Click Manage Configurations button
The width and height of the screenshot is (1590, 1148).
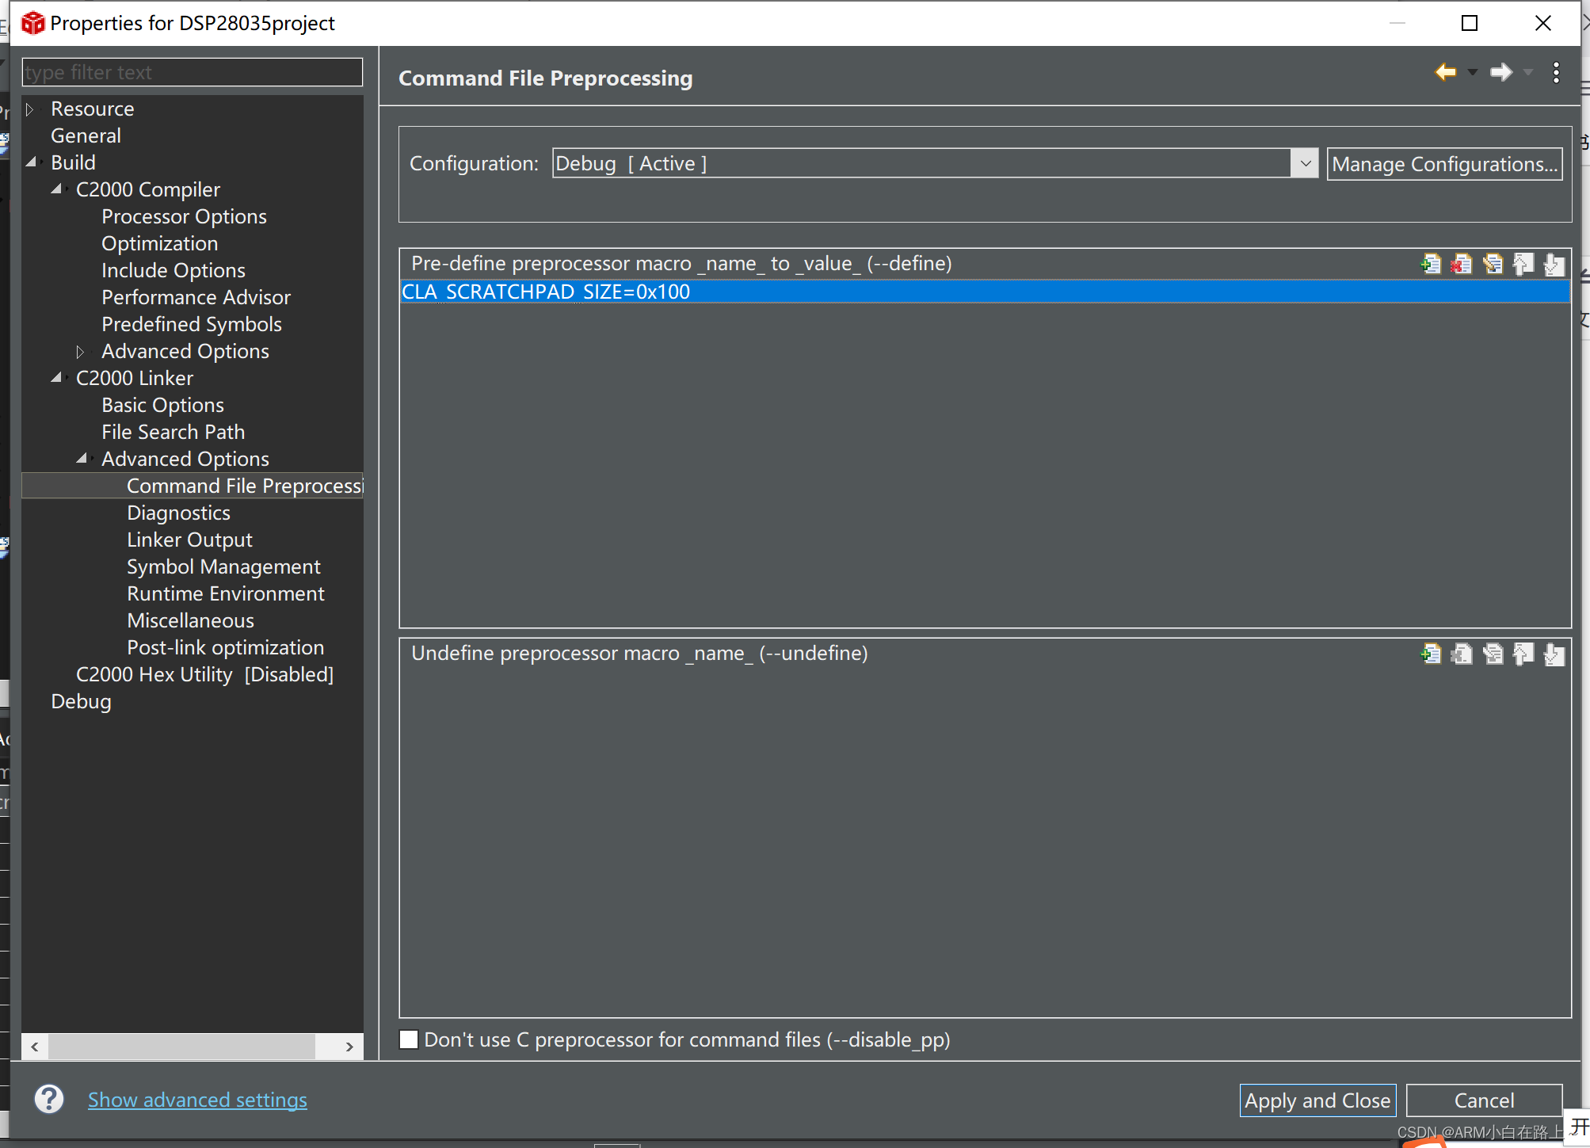click(1444, 164)
